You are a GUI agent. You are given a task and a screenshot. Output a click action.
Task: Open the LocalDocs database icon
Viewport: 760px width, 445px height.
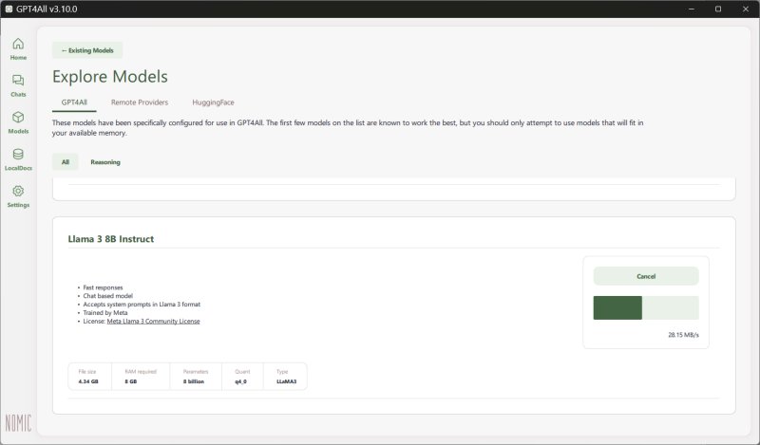[18, 154]
